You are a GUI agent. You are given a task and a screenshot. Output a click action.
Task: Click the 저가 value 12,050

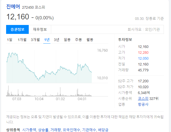pyautogui.click(x=143, y=58)
